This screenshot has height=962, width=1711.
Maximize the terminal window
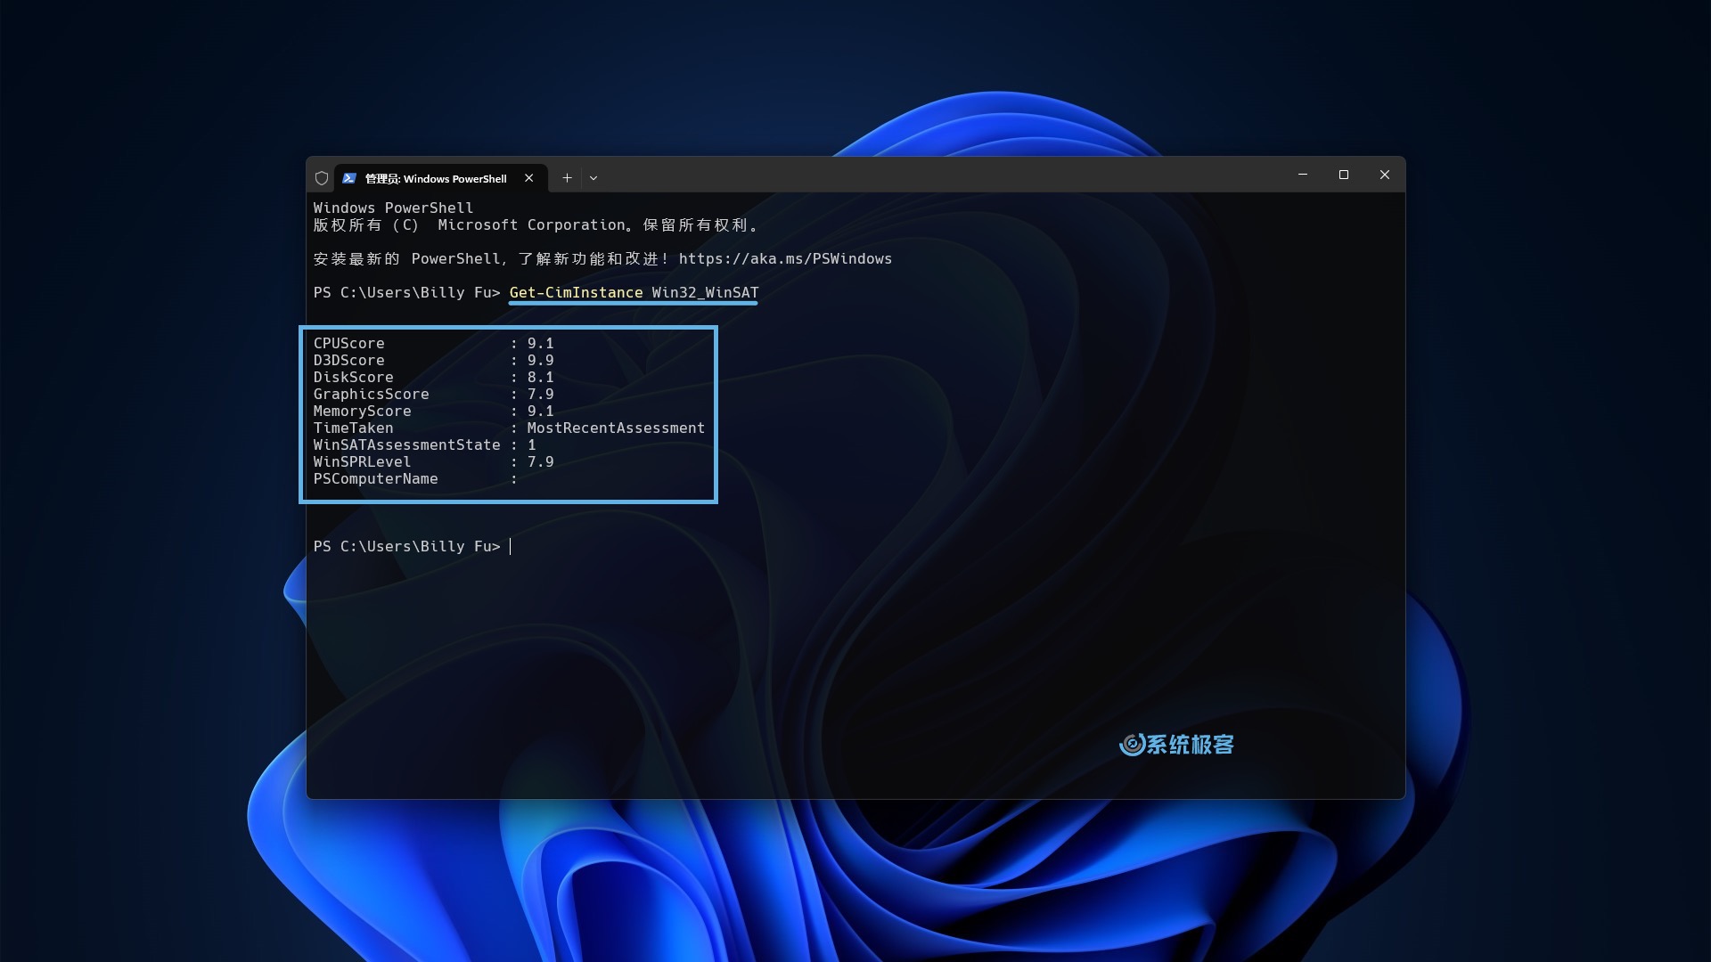pyautogui.click(x=1344, y=175)
